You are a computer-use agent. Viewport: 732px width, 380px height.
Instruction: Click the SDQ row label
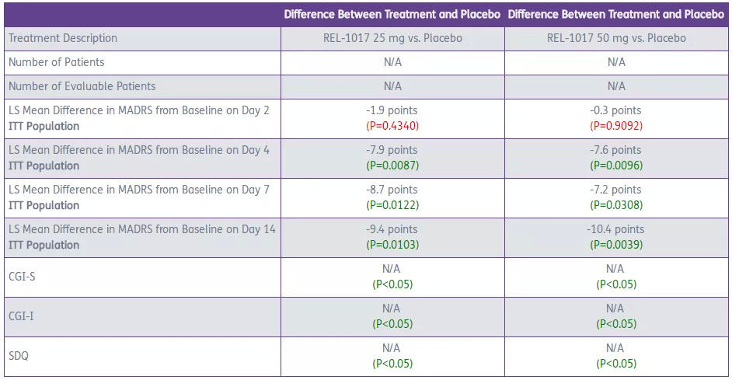[19, 356]
